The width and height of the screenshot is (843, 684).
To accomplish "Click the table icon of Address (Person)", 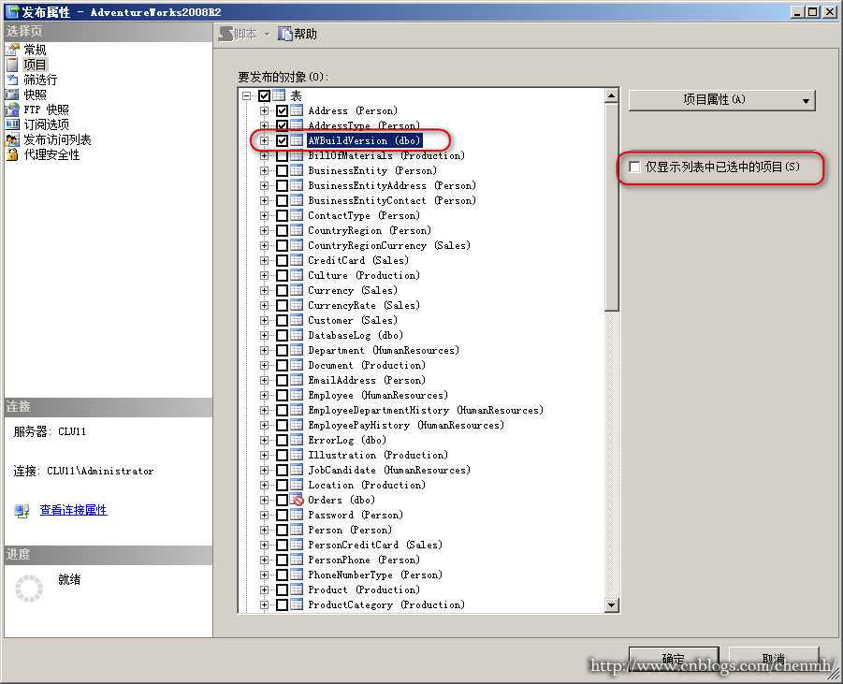I will pos(297,110).
